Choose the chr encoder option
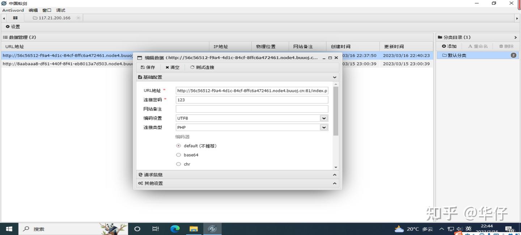The height and width of the screenshot is (235, 521). 178,164
